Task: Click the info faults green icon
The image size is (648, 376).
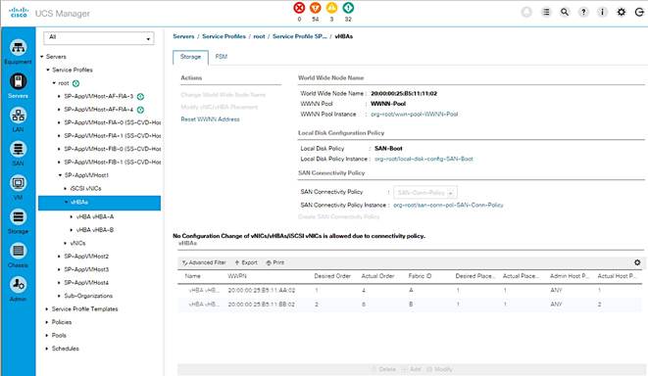Action: 348,8
